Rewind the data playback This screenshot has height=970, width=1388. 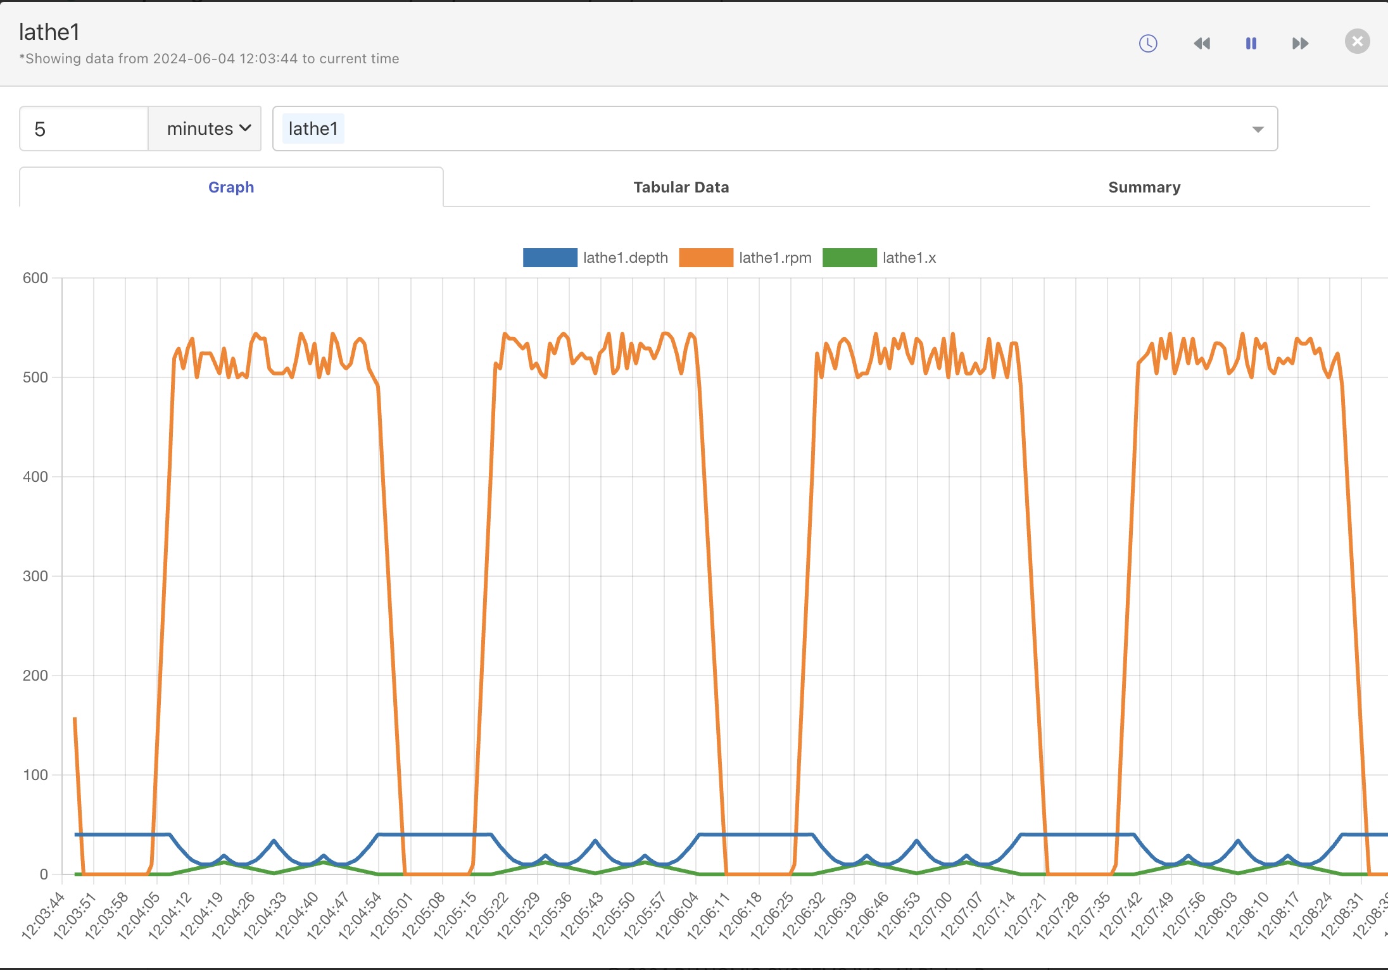[x=1202, y=43]
